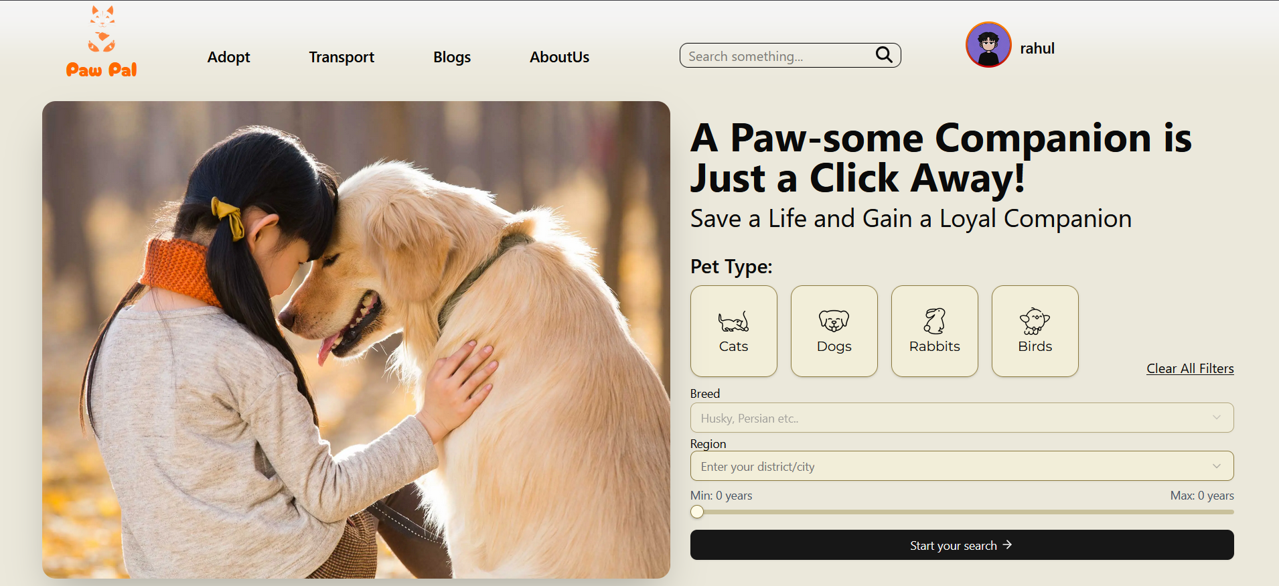Screen dimensions: 1279x586
Task: Click the girl and dog hero image
Action: (x=356, y=340)
